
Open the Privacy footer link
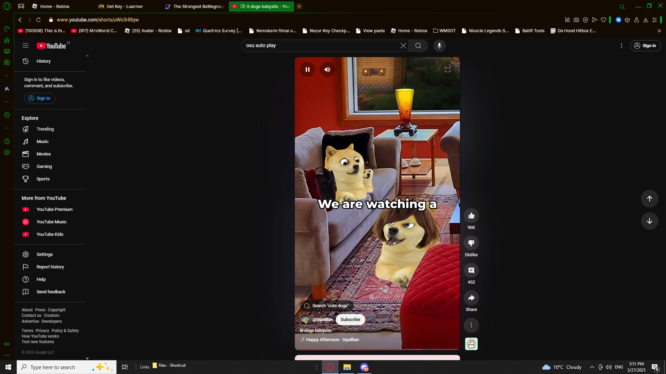(42, 331)
